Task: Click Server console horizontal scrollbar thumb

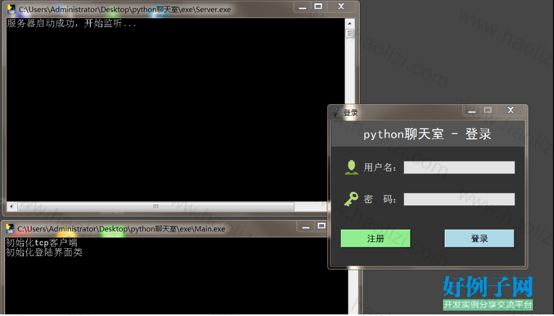Action: 156,206
